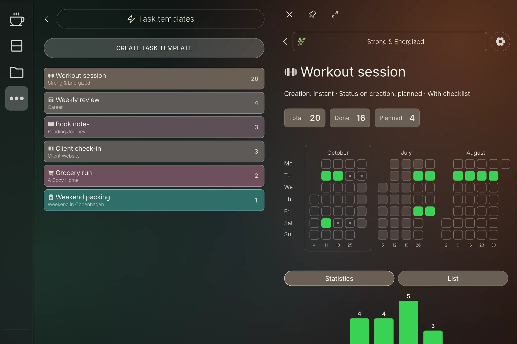This screenshot has height=344, width=517.
Task: Open Strong & Energized goal bar
Action: point(390,42)
